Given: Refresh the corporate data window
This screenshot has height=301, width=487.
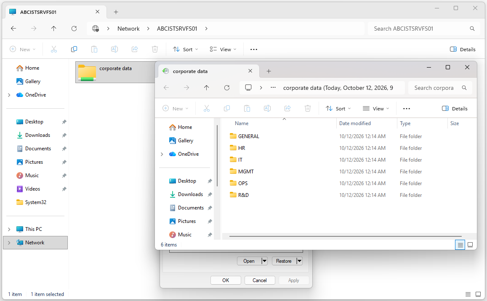Looking at the screenshot, I should coord(227,88).
